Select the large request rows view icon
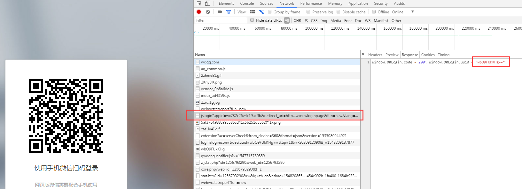 [x=253, y=12]
